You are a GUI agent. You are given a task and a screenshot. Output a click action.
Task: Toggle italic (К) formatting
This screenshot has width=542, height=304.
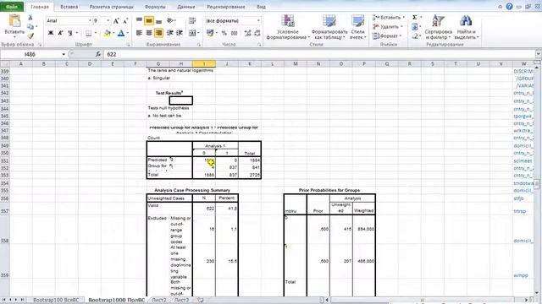click(x=60, y=33)
